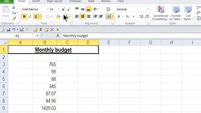
Task: Click the Copy icon in Clipboard group
Action: coord(14,13)
